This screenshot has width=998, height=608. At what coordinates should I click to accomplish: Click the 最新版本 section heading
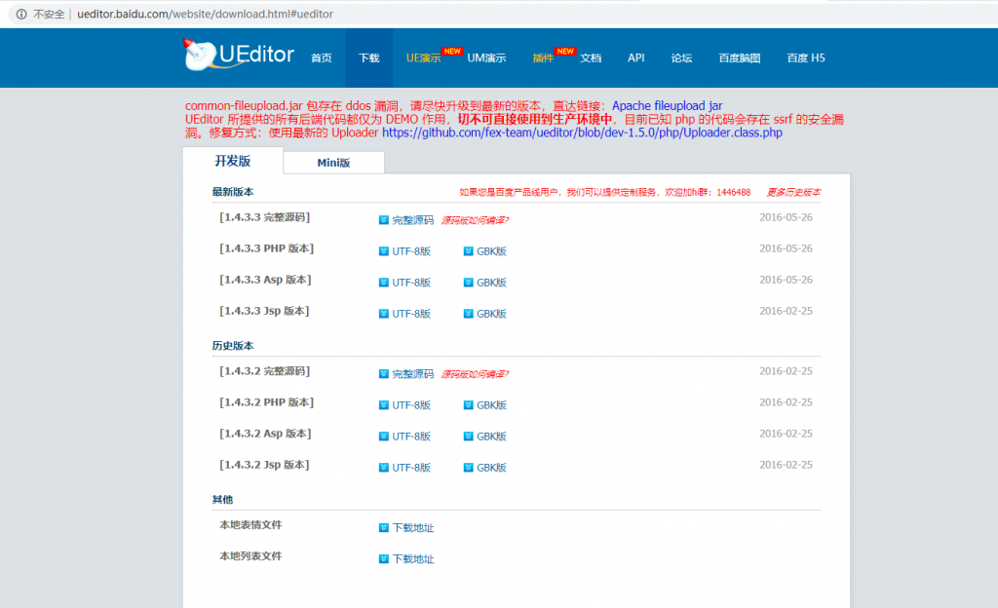point(233,191)
